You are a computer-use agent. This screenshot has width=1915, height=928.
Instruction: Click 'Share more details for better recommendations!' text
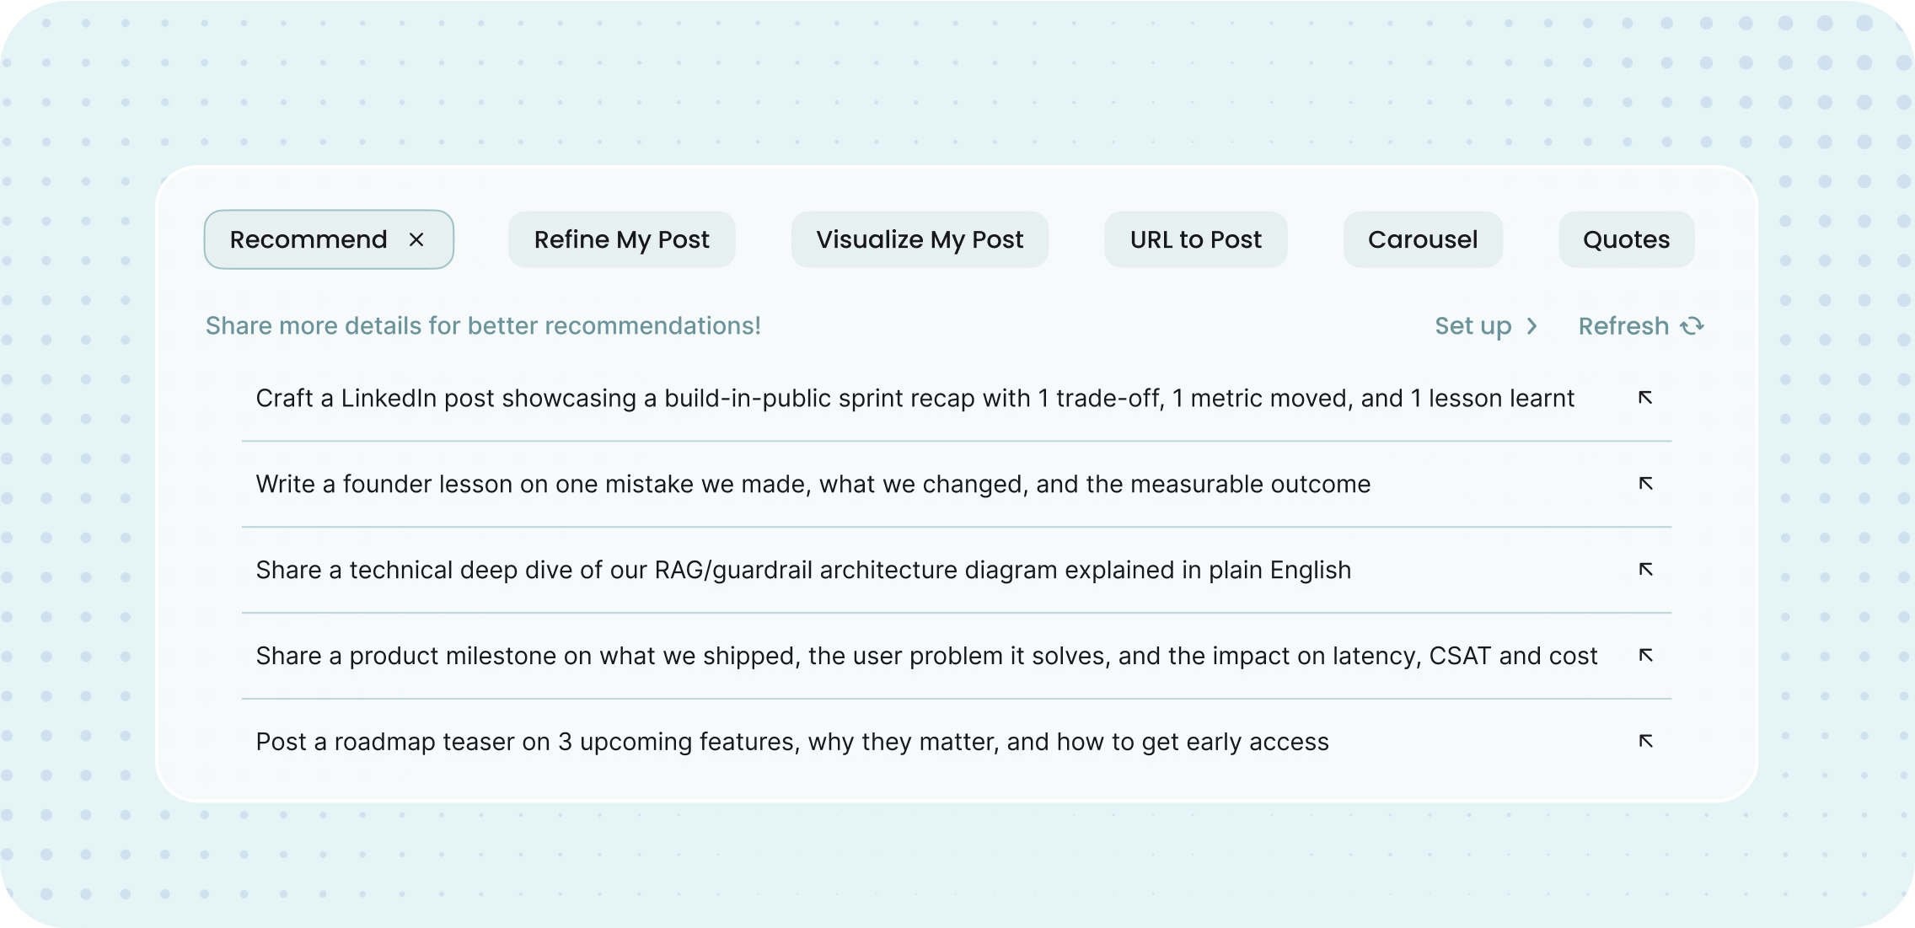tap(483, 326)
